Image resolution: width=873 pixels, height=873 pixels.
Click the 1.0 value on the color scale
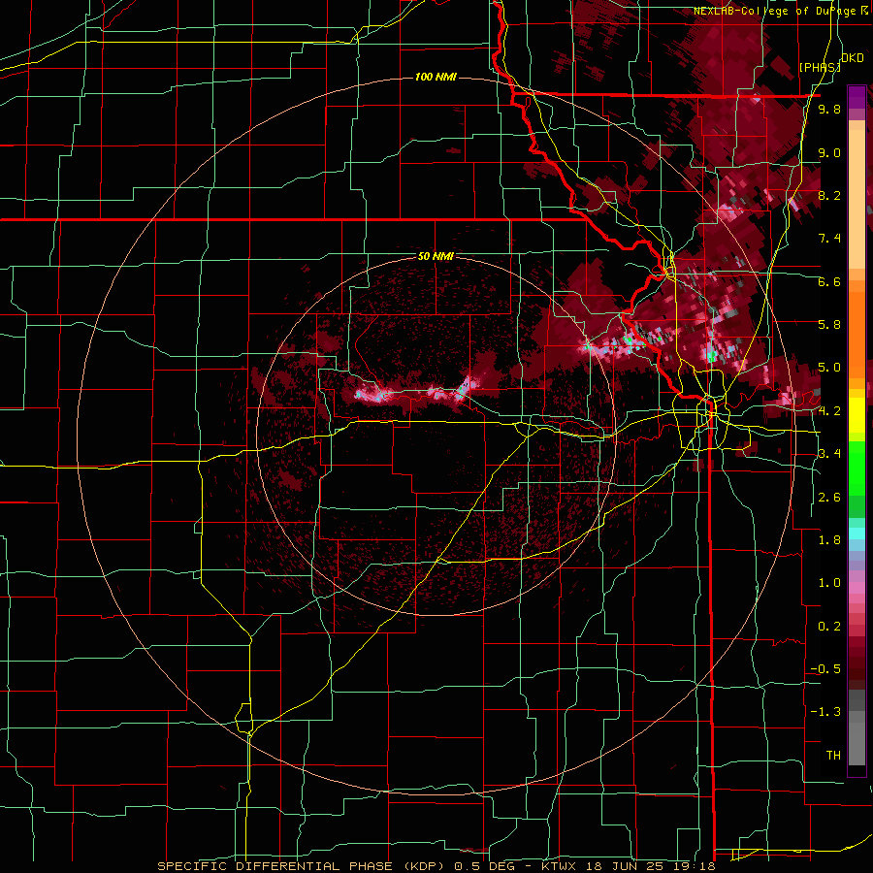(x=829, y=583)
